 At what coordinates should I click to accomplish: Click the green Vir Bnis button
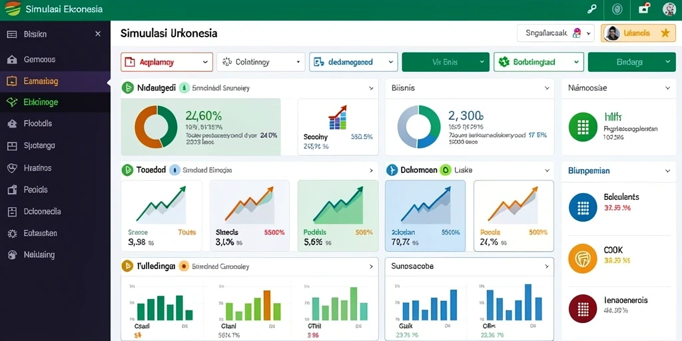click(x=446, y=62)
